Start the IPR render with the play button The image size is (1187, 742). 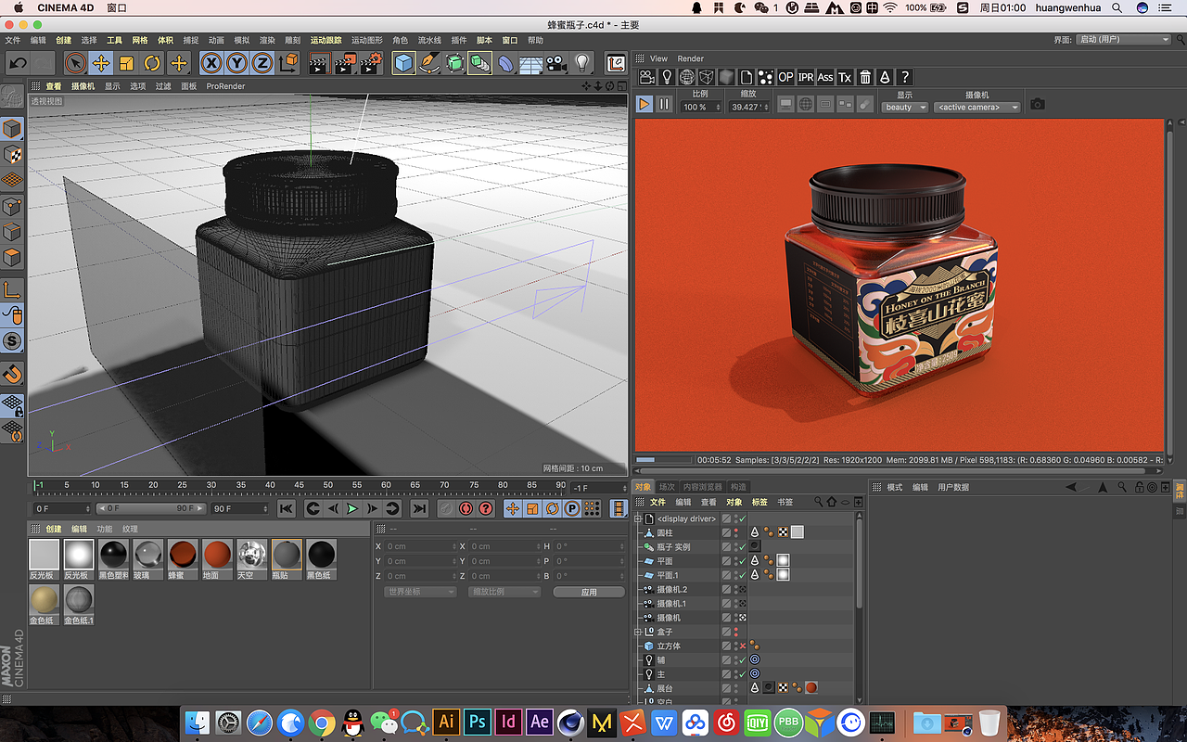645,105
